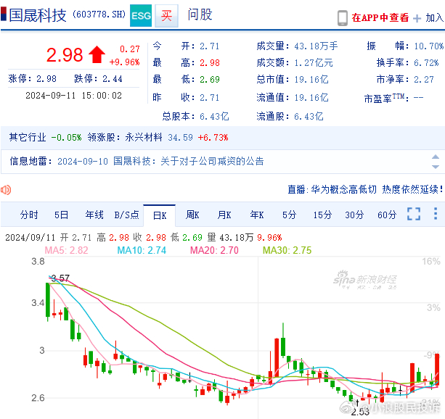
Task: Open the 关于对子公司减资的公告 announcement
Action: point(212,162)
